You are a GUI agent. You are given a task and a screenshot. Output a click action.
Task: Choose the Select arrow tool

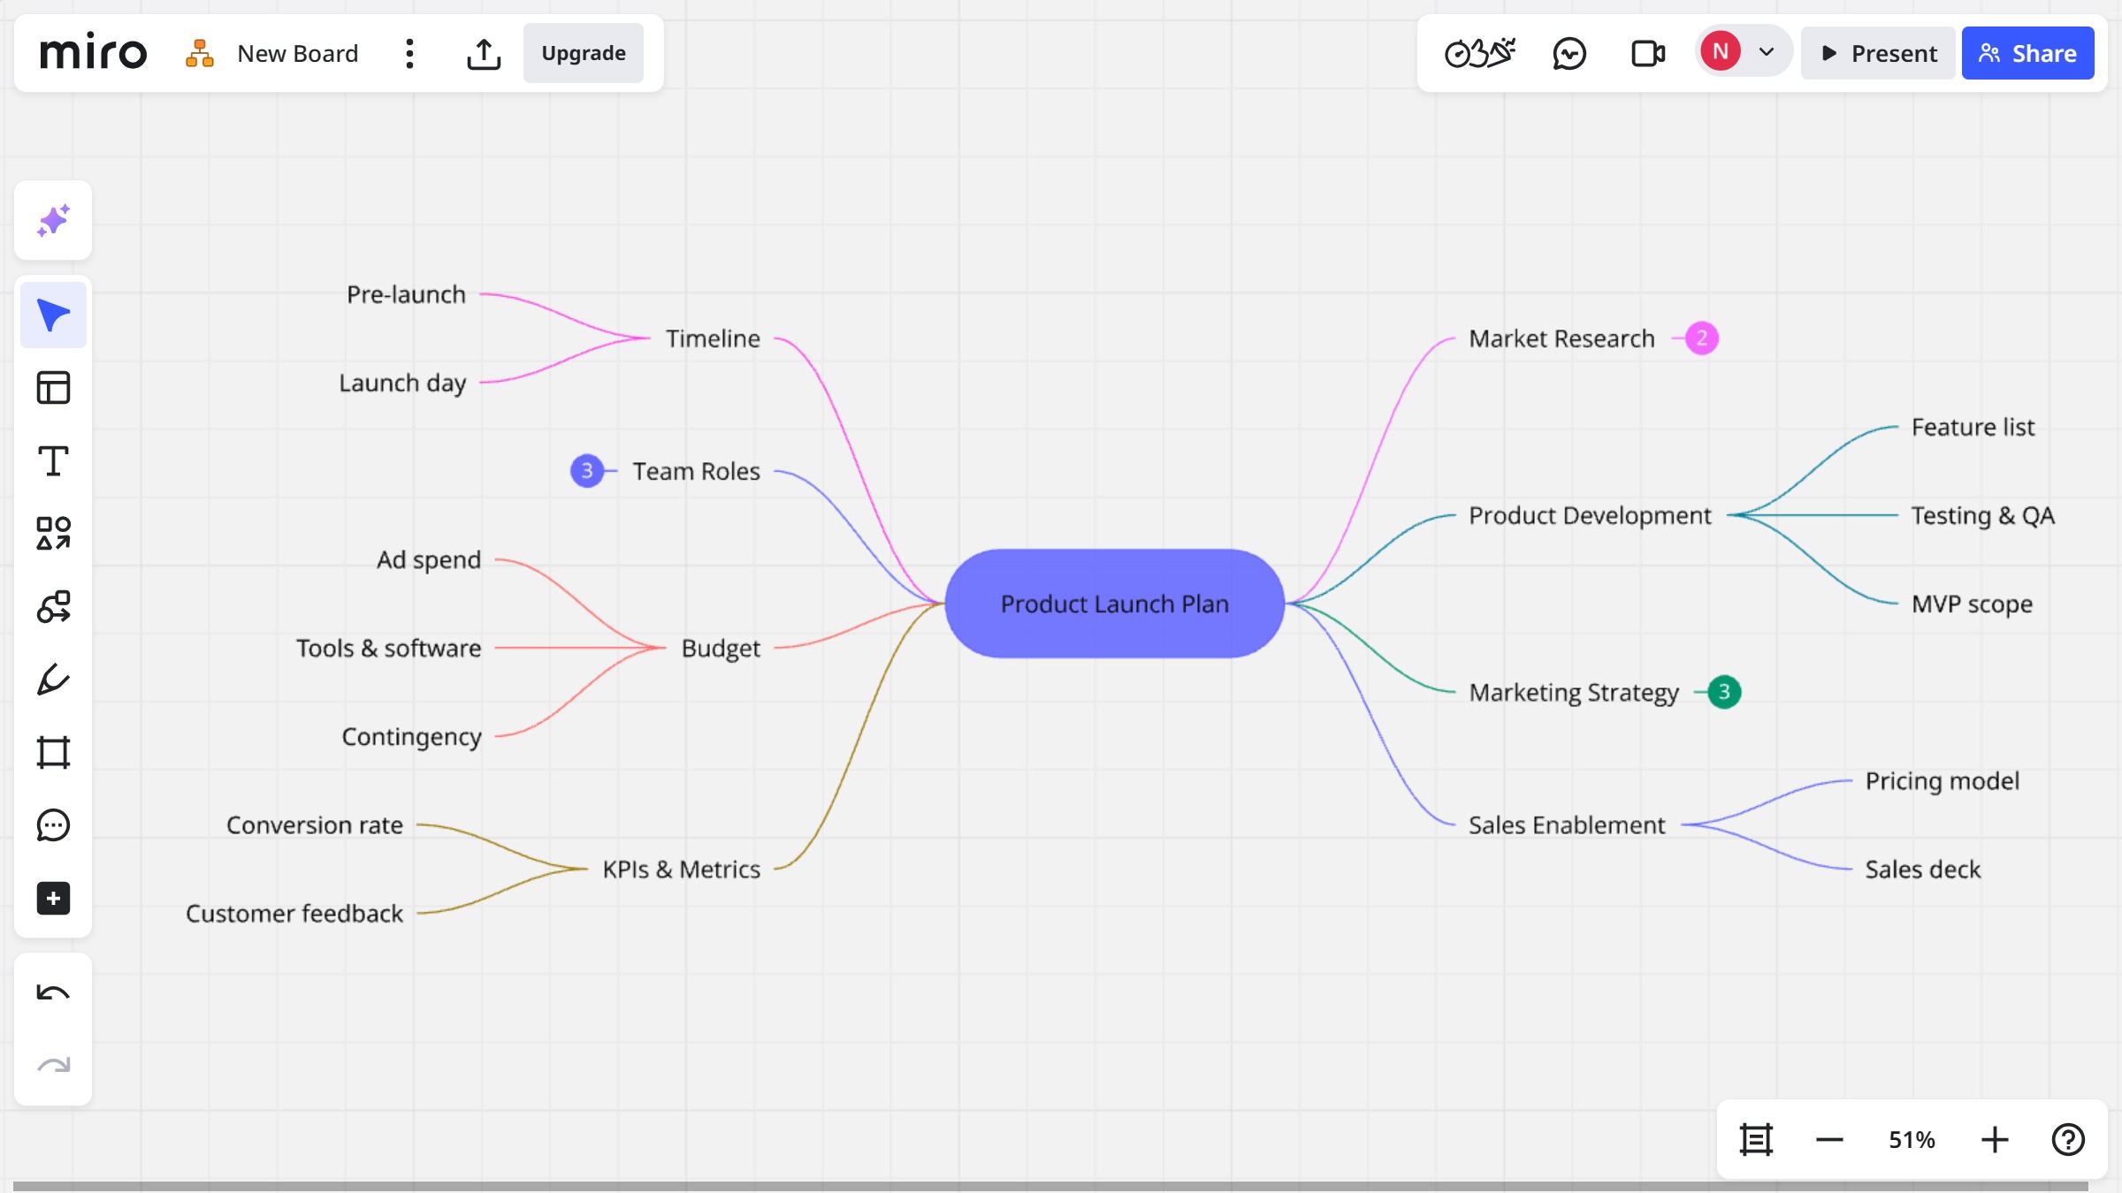pos(53,314)
